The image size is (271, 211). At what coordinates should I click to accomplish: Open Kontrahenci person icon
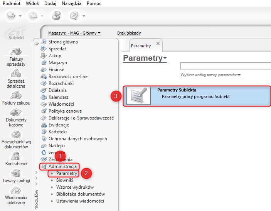tap(16, 156)
